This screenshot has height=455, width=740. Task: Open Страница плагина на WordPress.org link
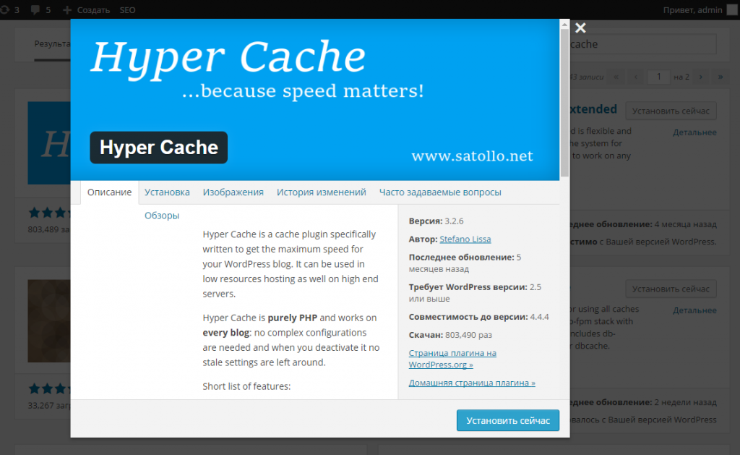click(452, 359)
